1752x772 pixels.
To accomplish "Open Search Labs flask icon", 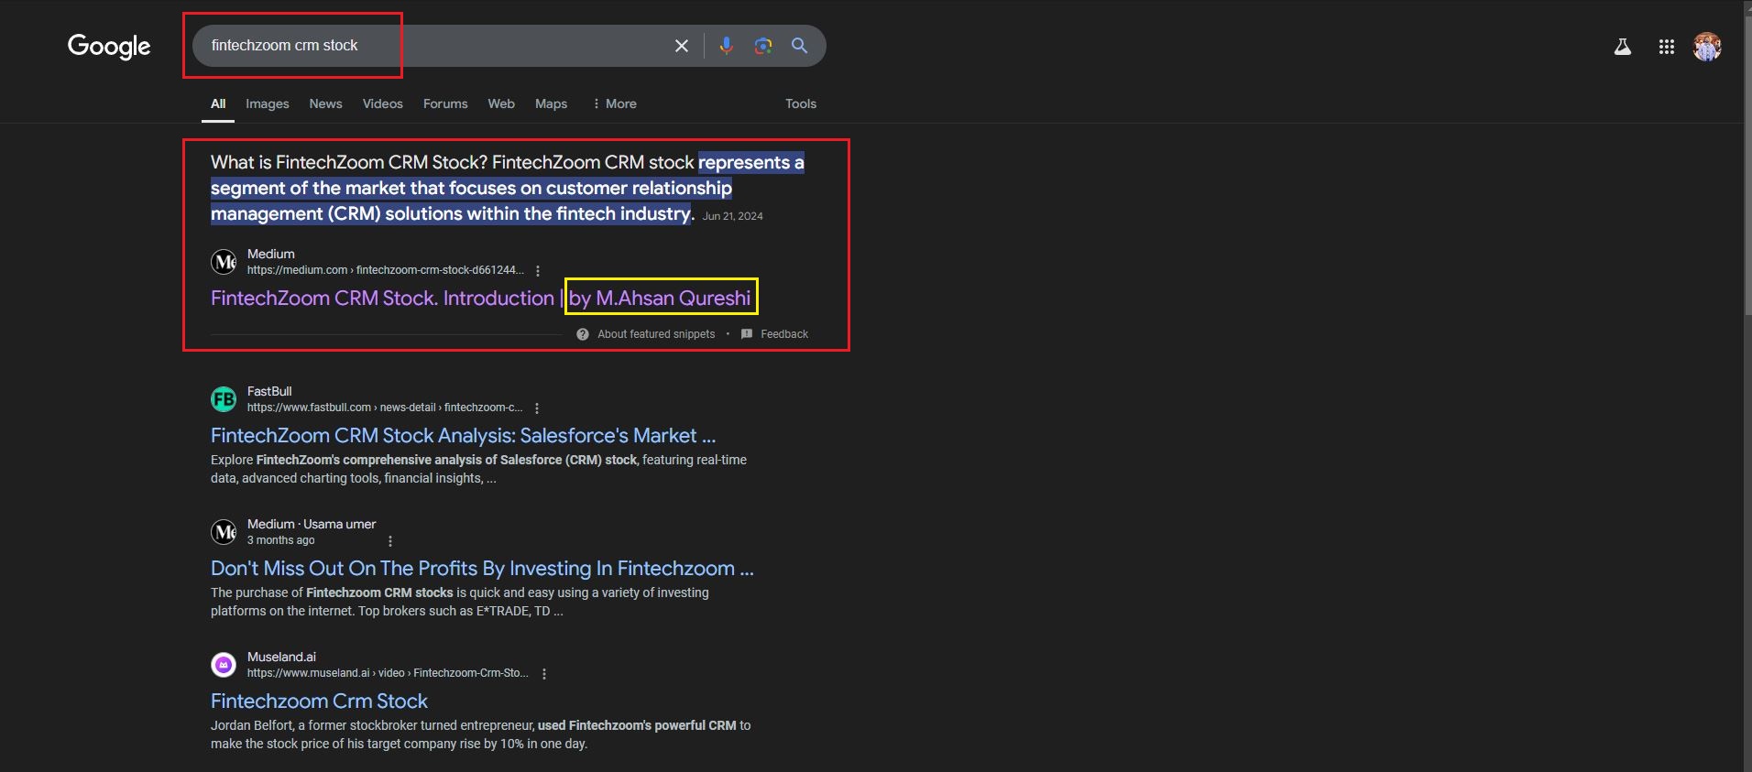I will pyautogui.click(x=1622, y=47).
